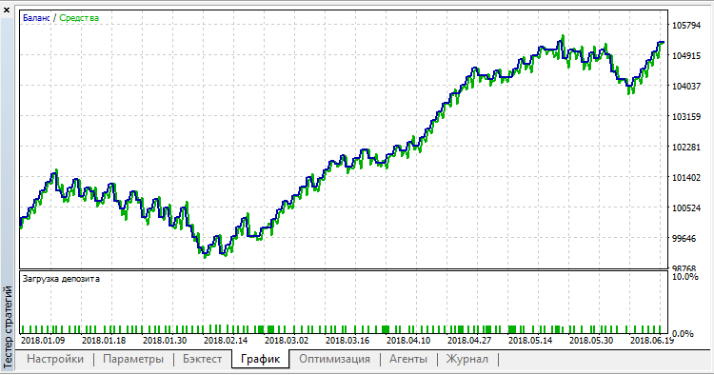Viewport: 714px width, 375px height.
Task: Click the 2018.01.30 date label
Action: tap(165, 340)
